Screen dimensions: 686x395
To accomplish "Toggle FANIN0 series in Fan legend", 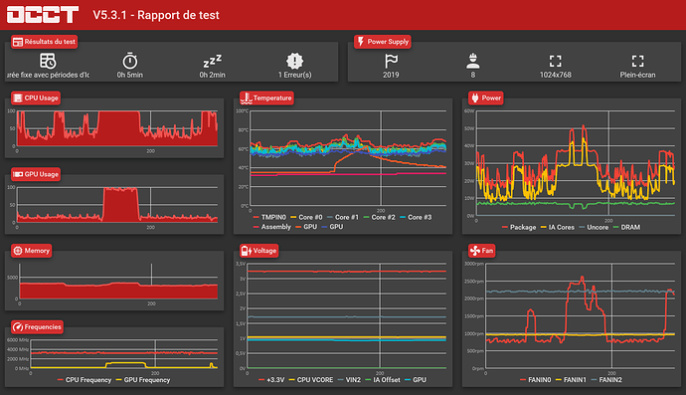I will (x=536, y=380).
